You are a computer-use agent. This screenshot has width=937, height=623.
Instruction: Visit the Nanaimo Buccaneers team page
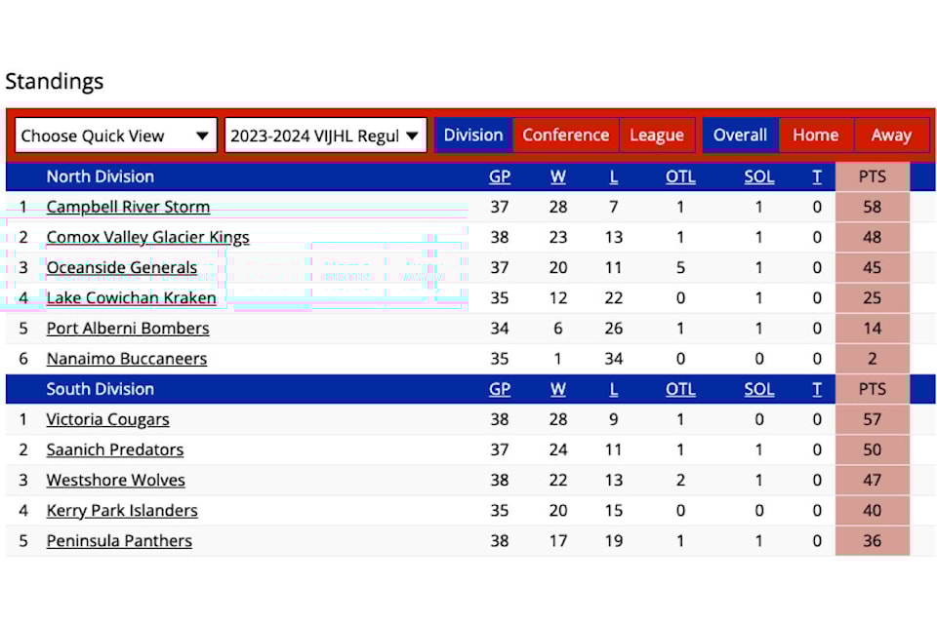coord(127,359)
